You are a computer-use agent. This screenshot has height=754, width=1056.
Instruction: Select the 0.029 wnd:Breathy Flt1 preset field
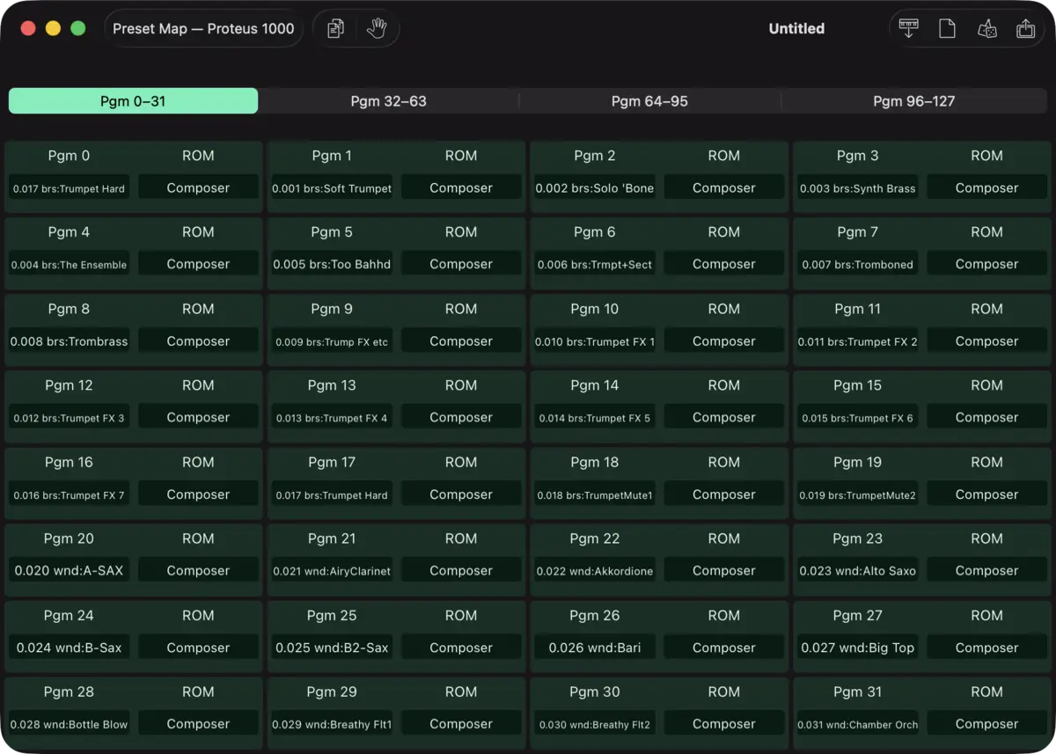point(332,724)
